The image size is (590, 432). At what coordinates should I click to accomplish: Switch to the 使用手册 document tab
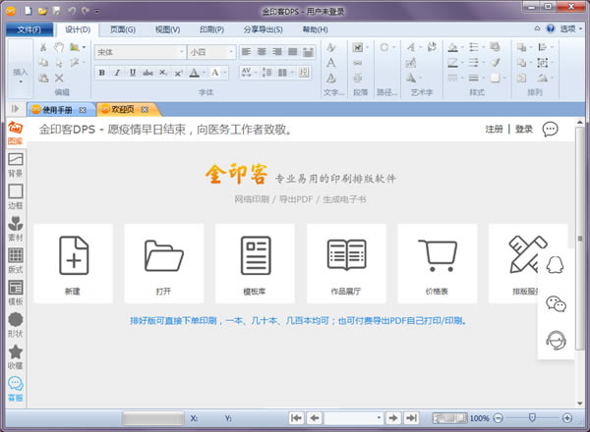pyautogui.click(x=61, y=108)
